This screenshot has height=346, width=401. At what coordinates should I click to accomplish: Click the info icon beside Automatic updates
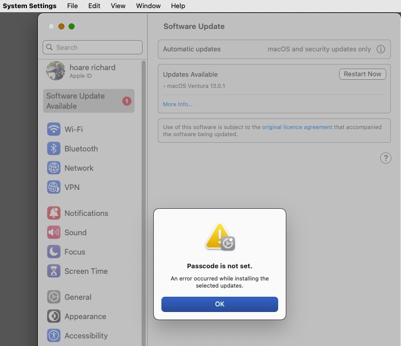381,49
